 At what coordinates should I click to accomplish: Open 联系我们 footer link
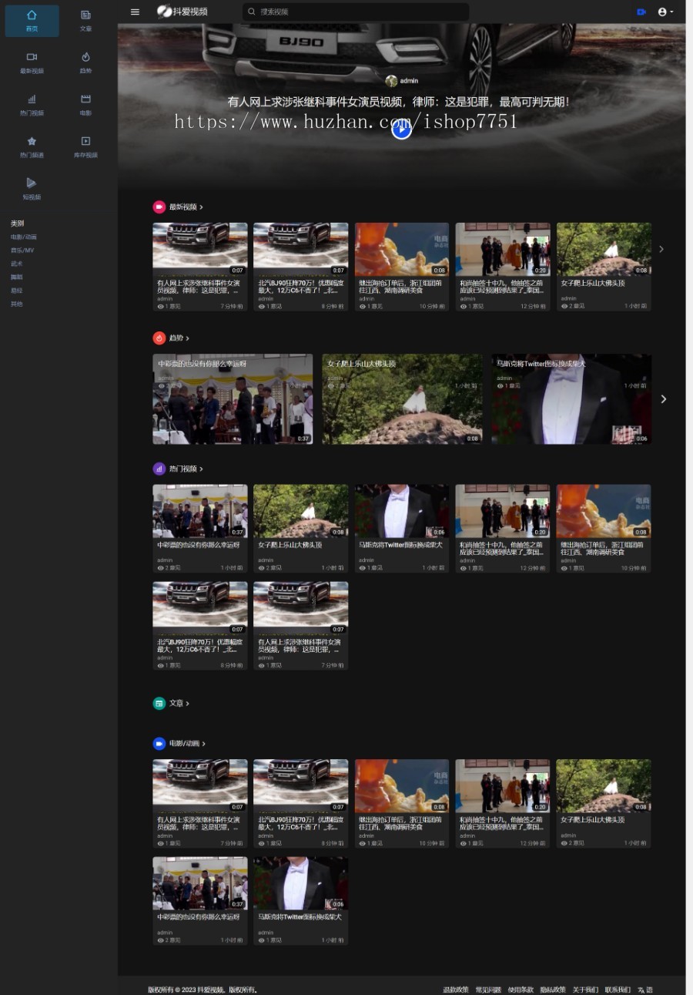point(618,990)
